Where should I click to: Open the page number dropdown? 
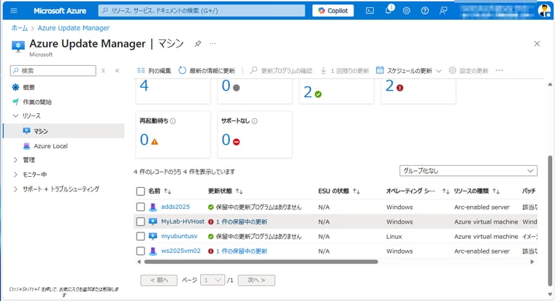(x=213, y=280)
